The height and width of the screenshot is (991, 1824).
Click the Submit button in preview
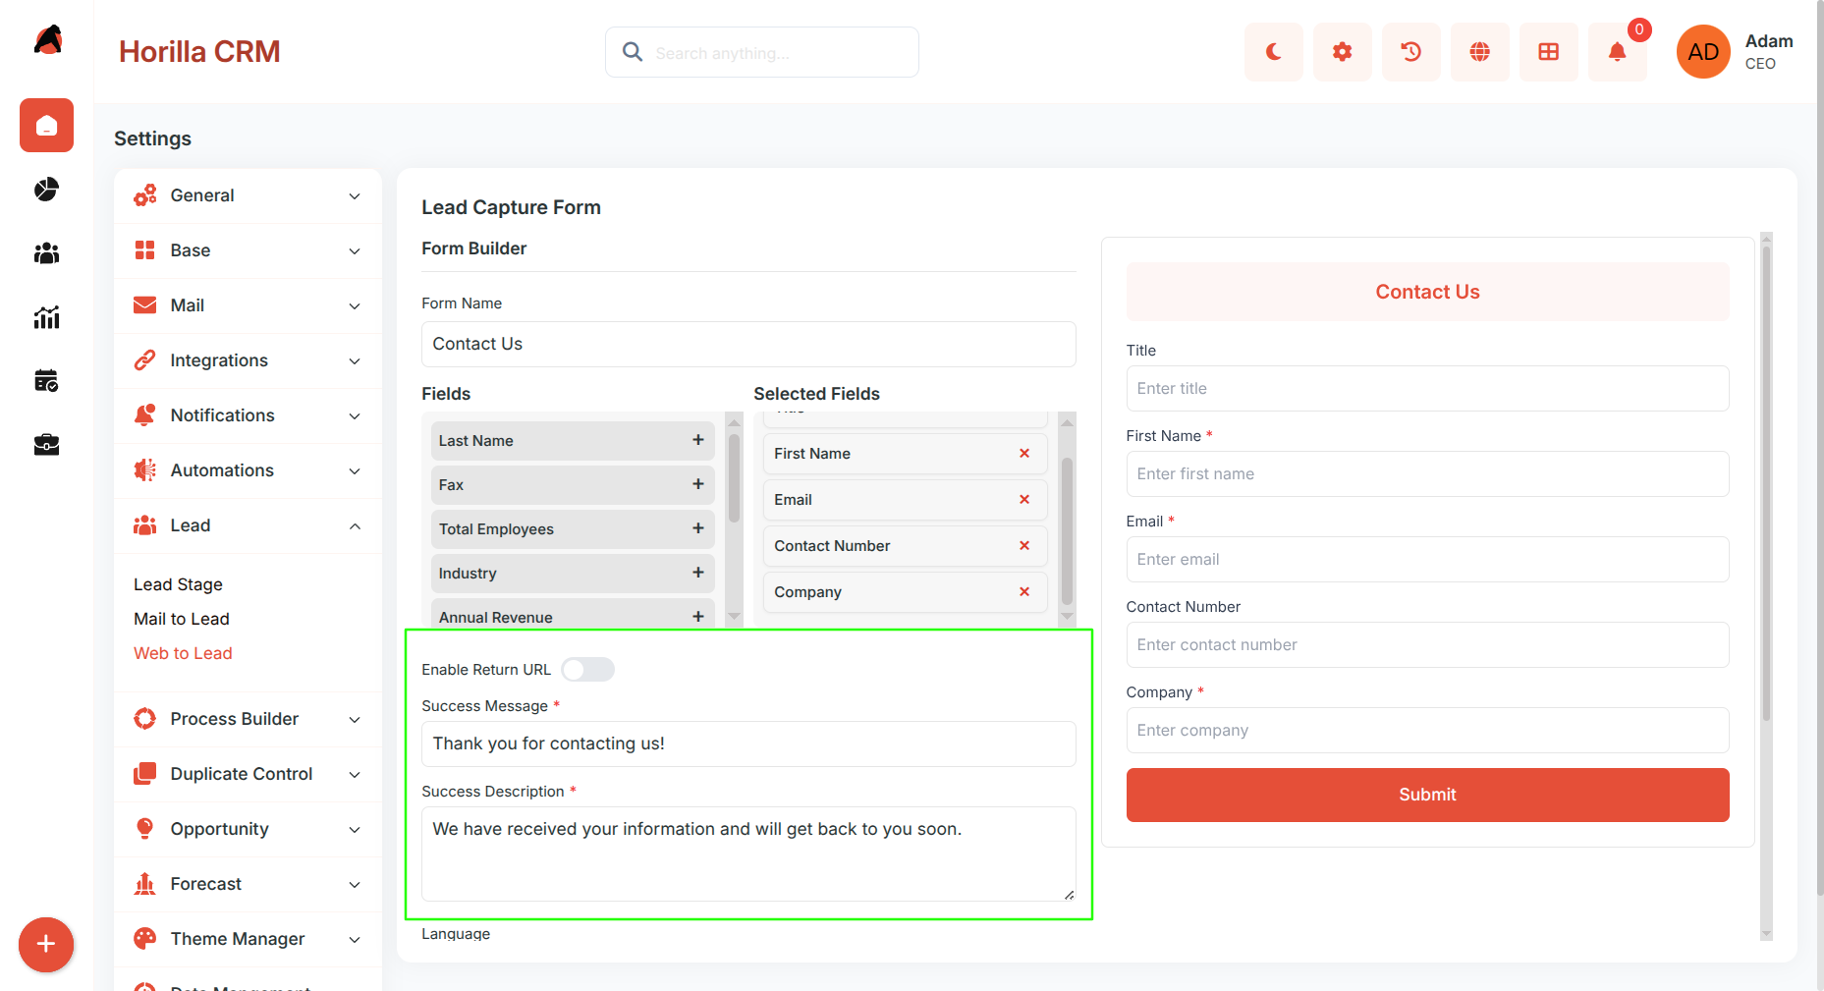click(1427, 795)
